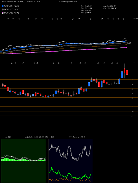Click the 'MACD:' panel label
This screenshot has height=183, width=138.
click(x=8, y=137)
